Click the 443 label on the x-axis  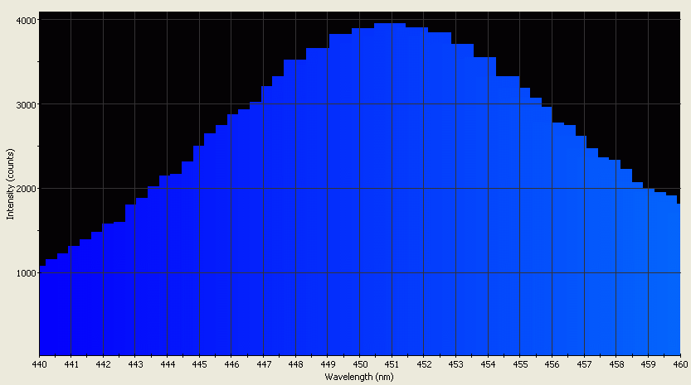pyautogui.click(x=135, y=364)
